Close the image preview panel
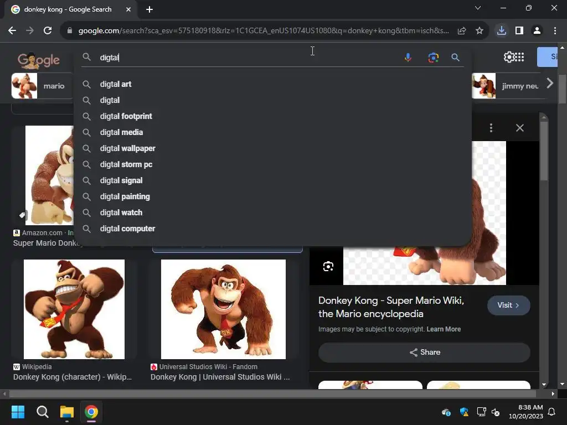Viewport: 567px width, 425px height. pos(519,128)
